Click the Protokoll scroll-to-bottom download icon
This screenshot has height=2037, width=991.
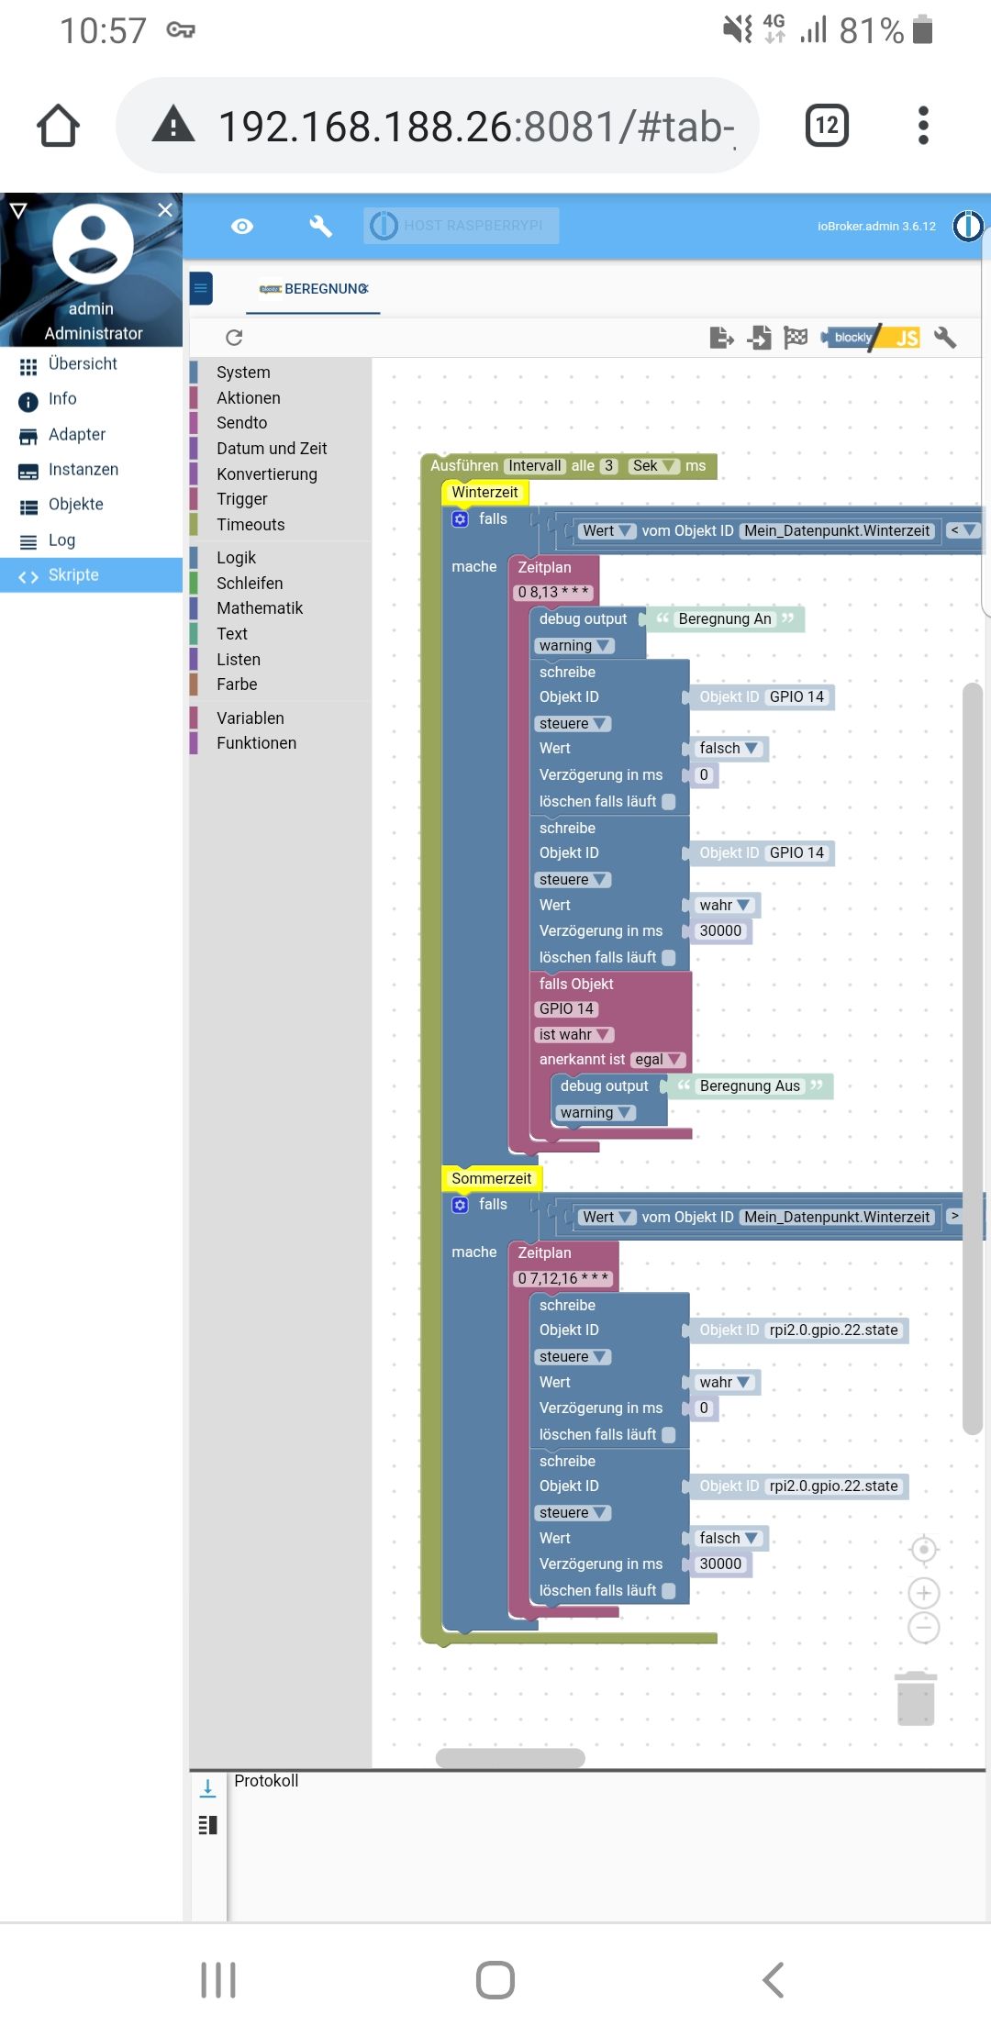click(208, 1787)
